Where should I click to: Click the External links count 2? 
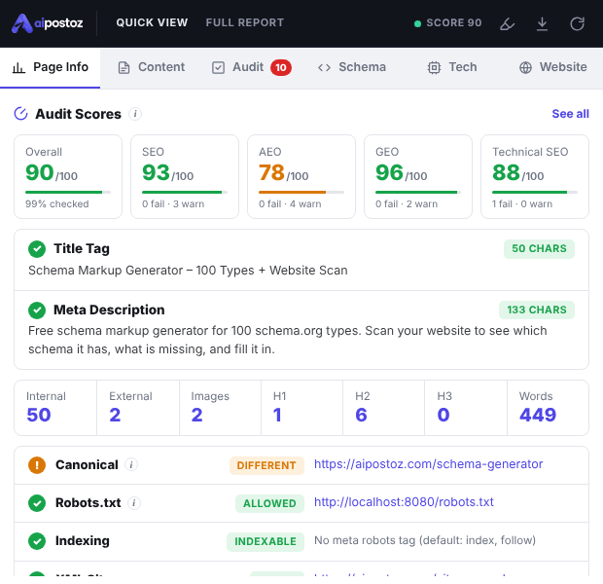click(115, 415)
